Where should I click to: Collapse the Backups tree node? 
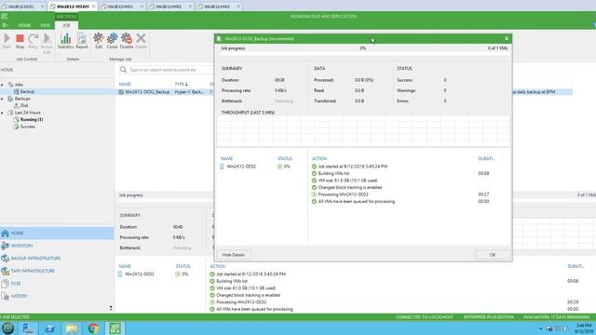(2, 99)
